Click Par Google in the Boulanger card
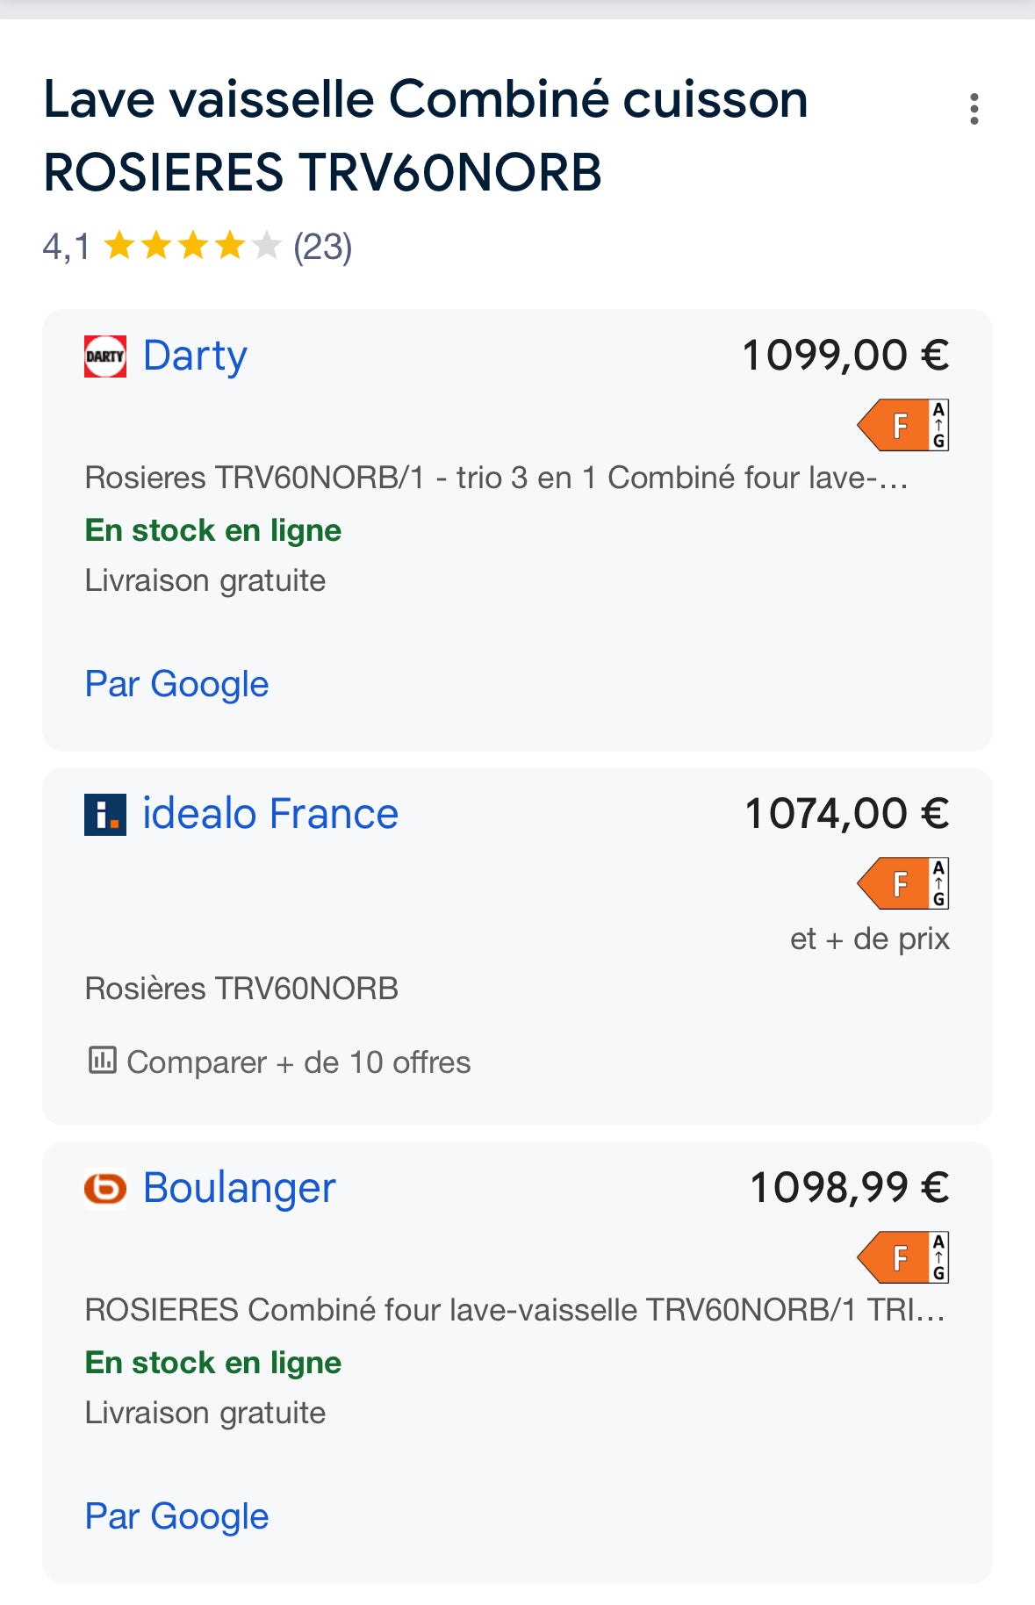Image resolution: width=1035 pixels, height=1605 pixels. 176,1516
